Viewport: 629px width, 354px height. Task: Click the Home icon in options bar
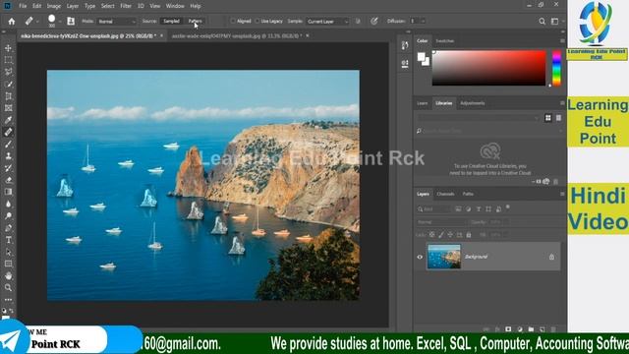pyautogui.click(x=12, y=22)
